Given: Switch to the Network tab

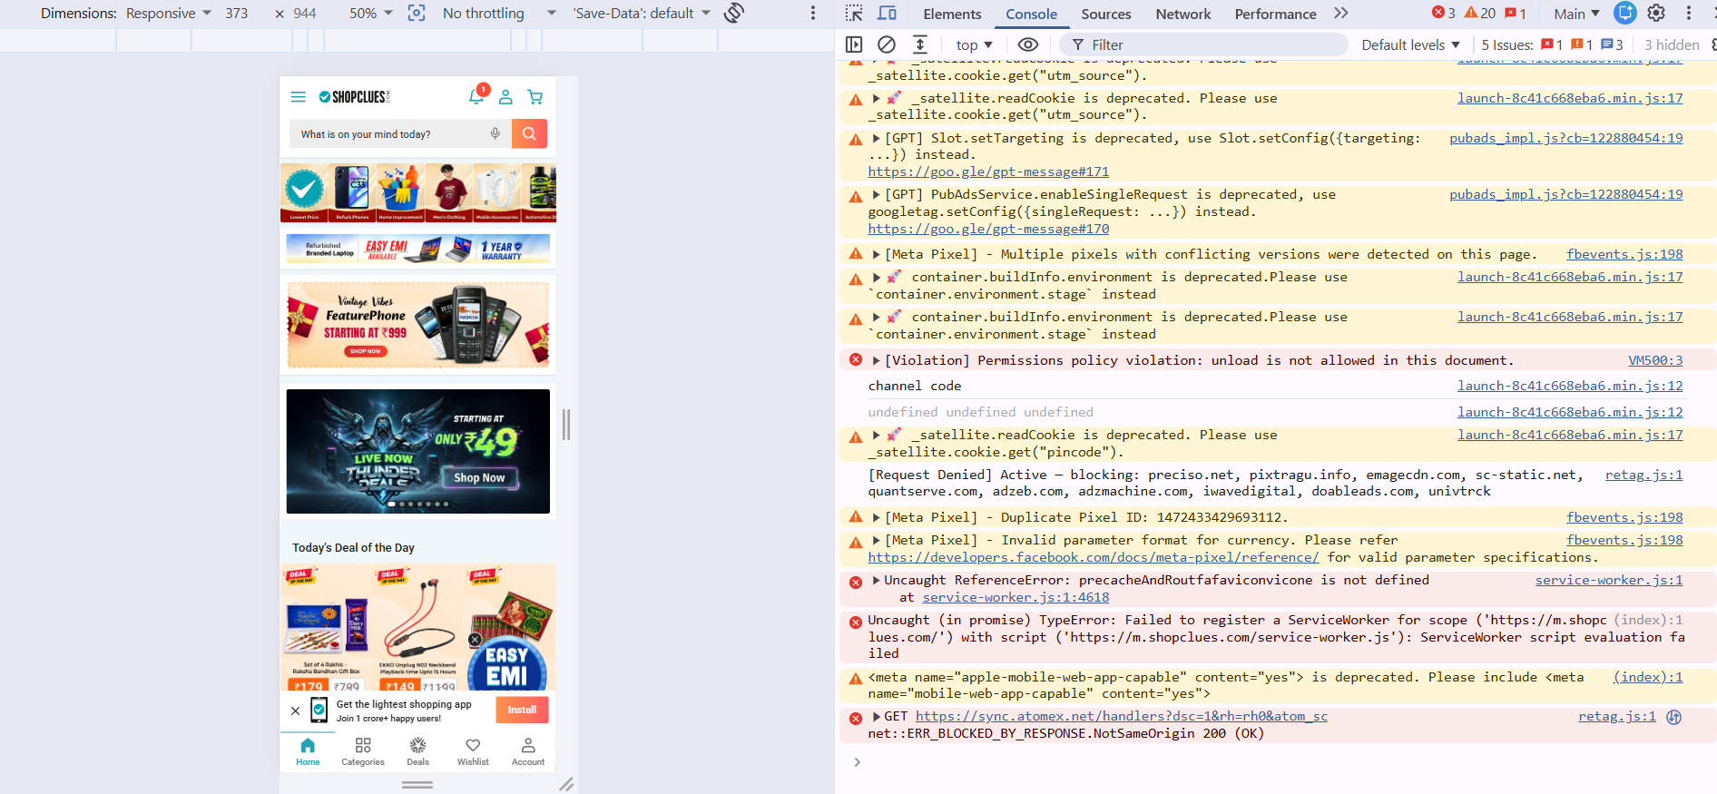Looking at the screenshot, I should [x=1182, y=14].
